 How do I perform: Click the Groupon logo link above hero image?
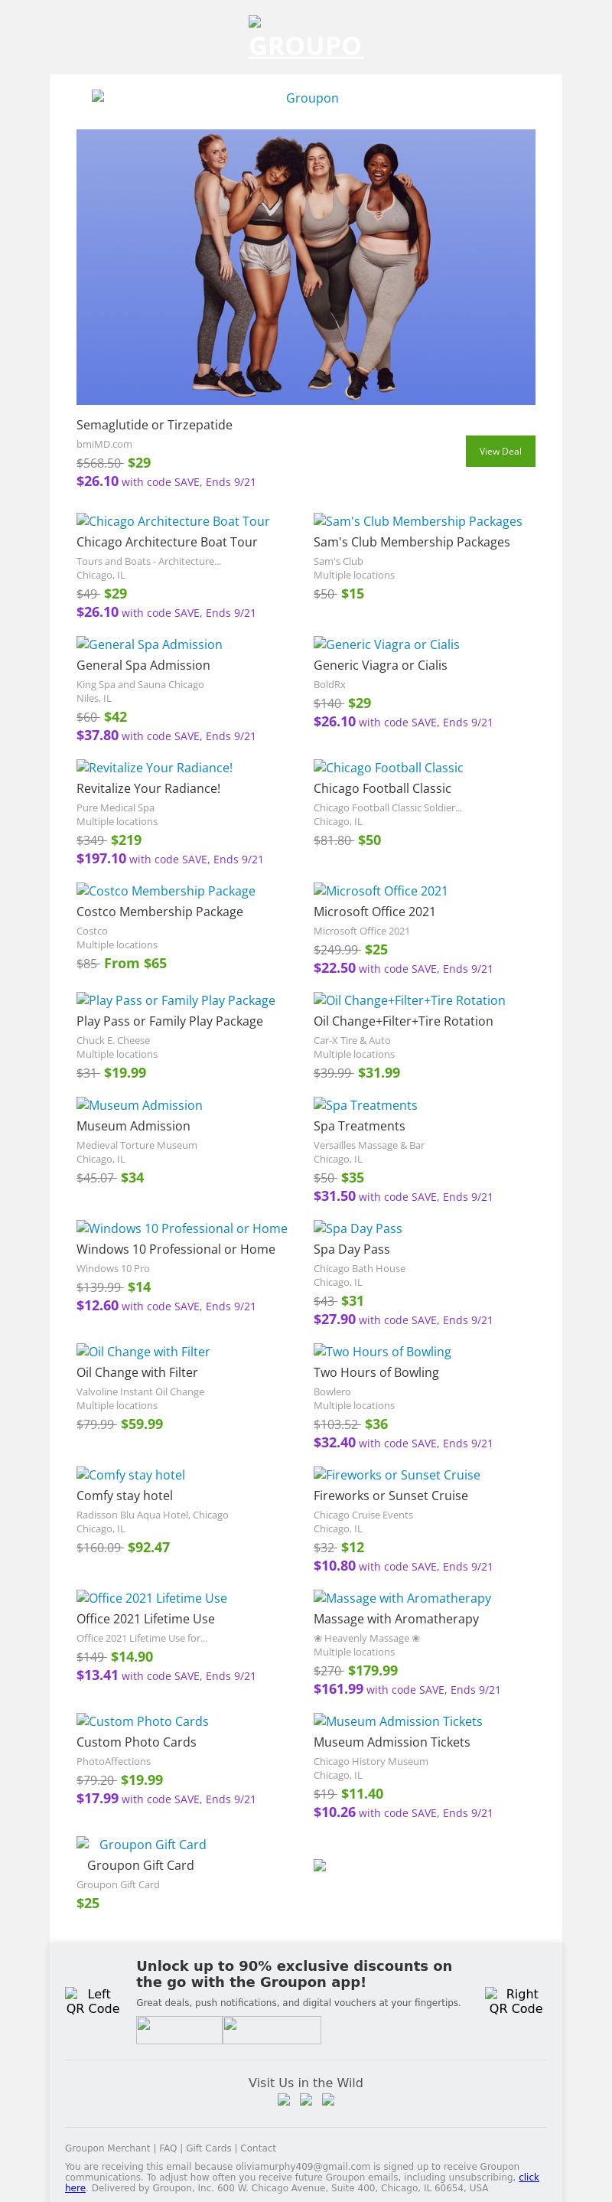[x=305, y=98]
